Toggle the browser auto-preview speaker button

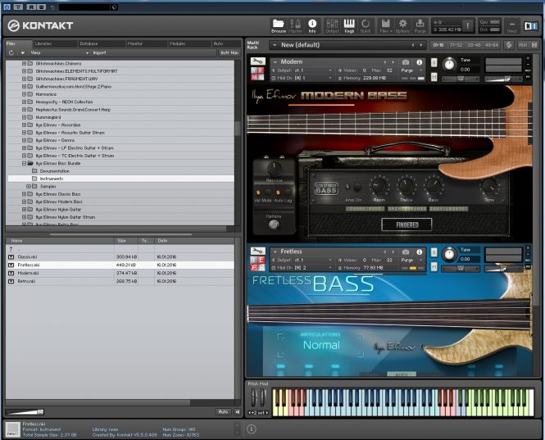238,412
